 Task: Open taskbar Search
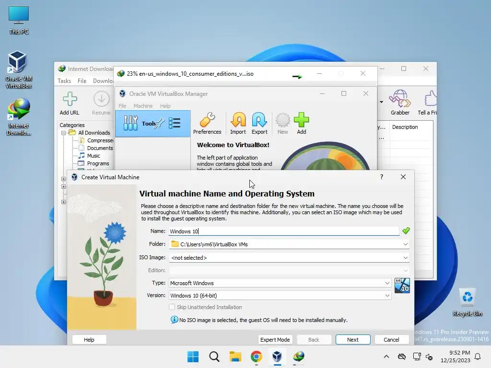[x=214, y=356]
